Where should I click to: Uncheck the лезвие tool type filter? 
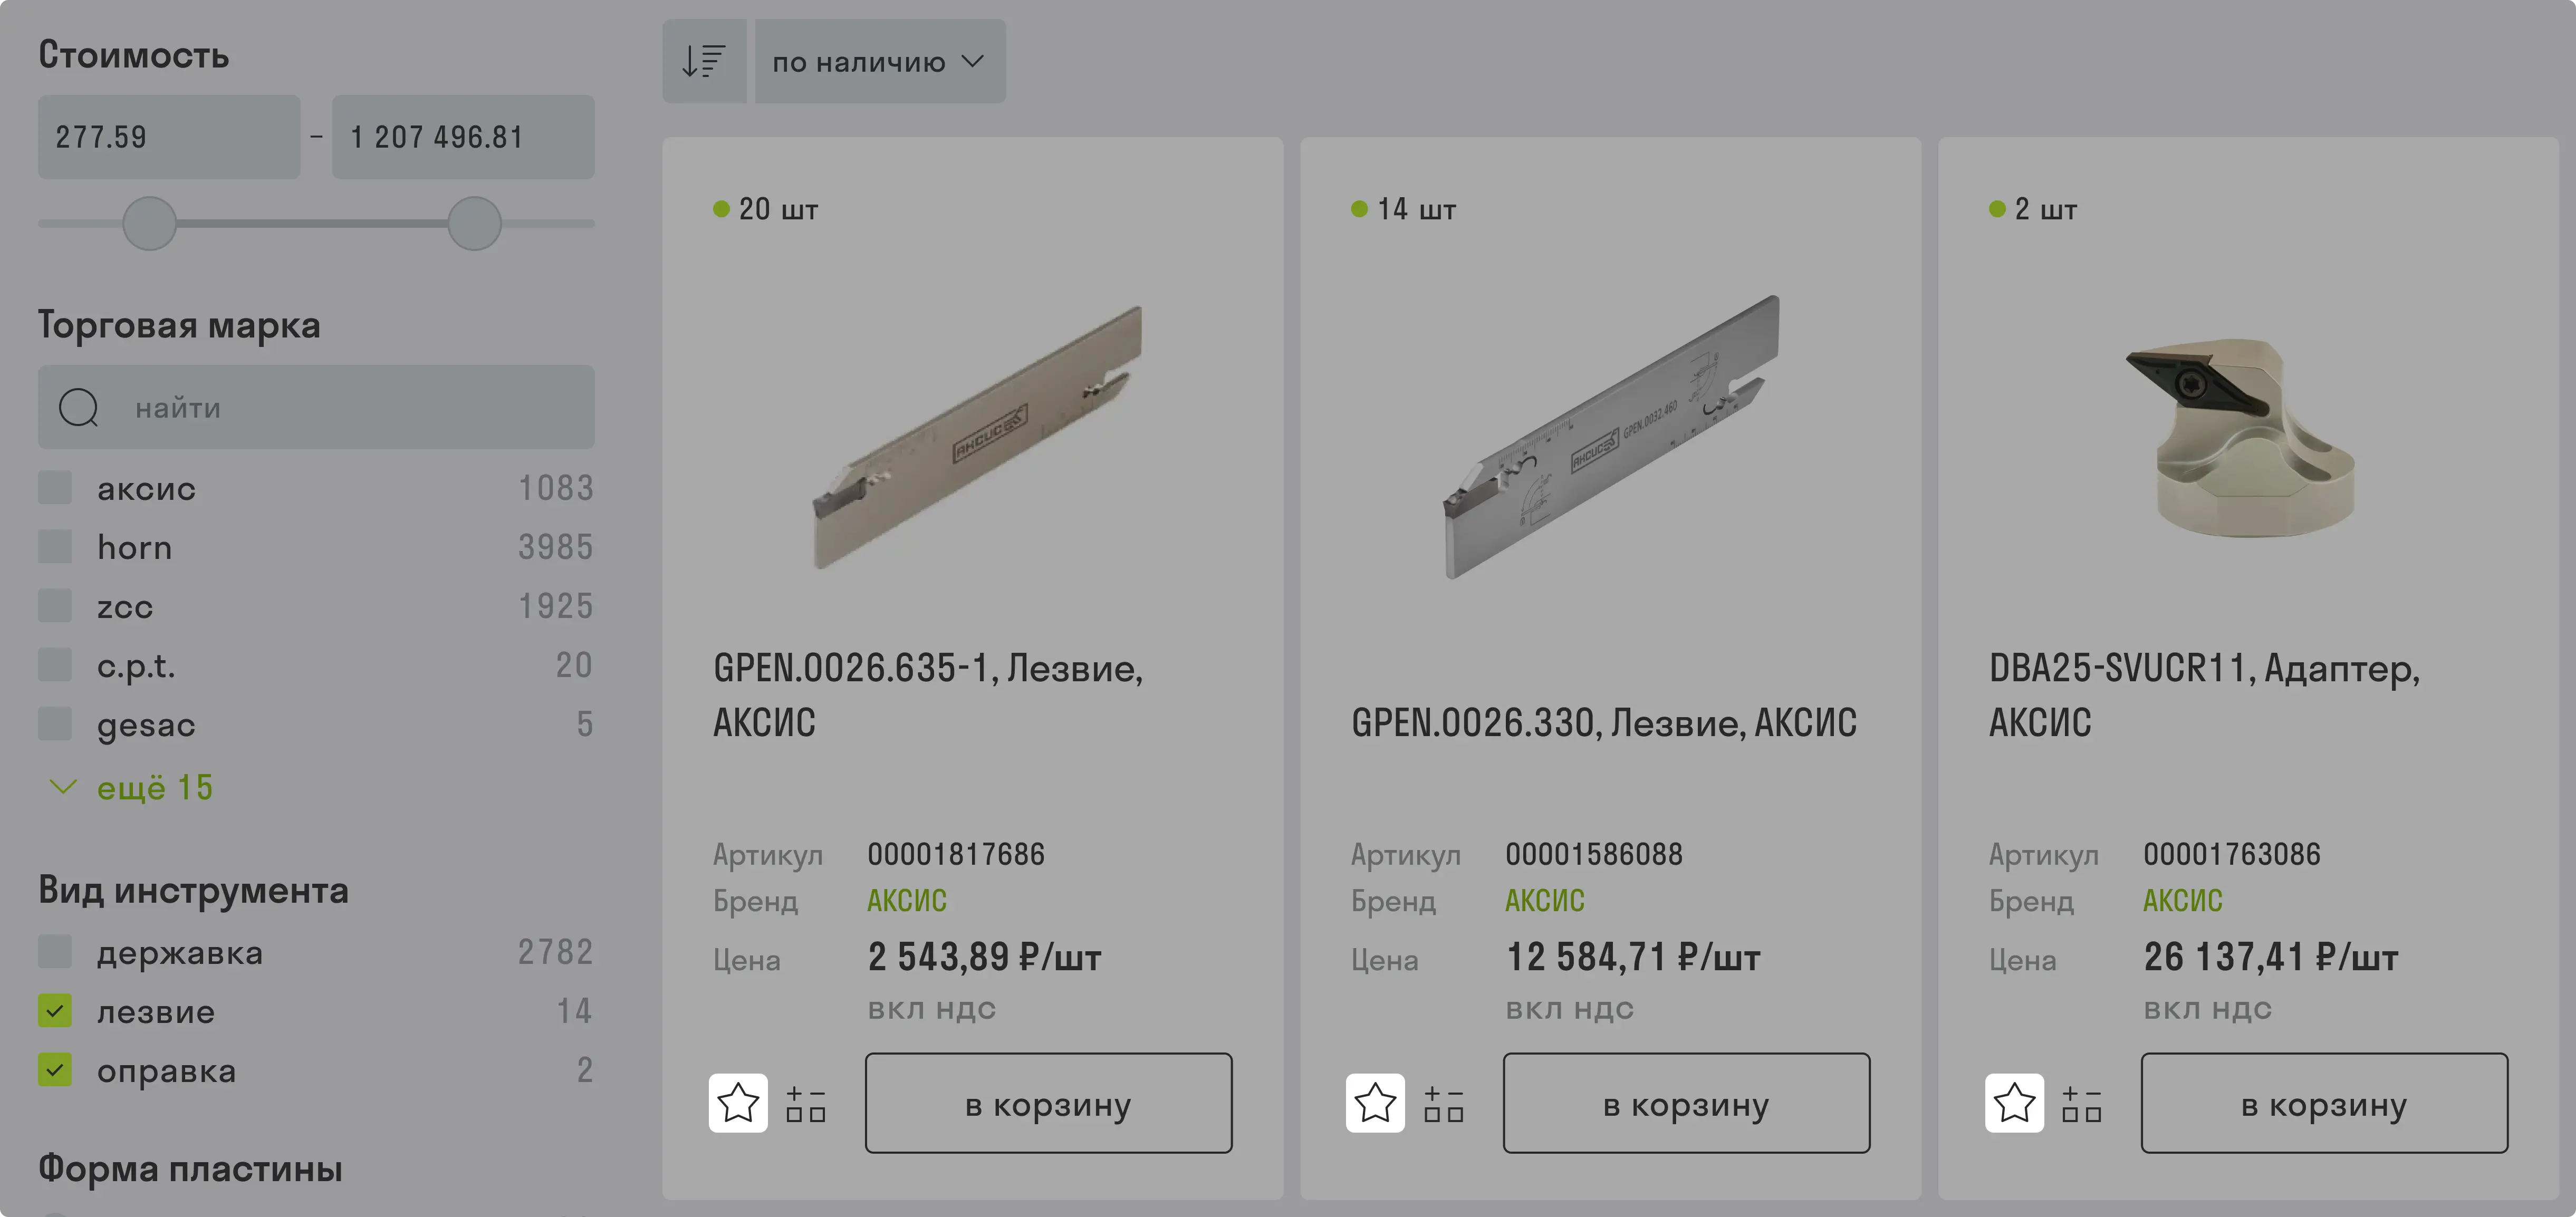point(55,1011)
